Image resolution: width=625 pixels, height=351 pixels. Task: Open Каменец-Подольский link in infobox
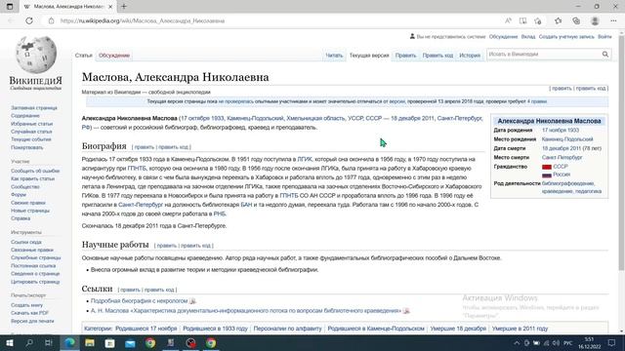tap(567, 139)
